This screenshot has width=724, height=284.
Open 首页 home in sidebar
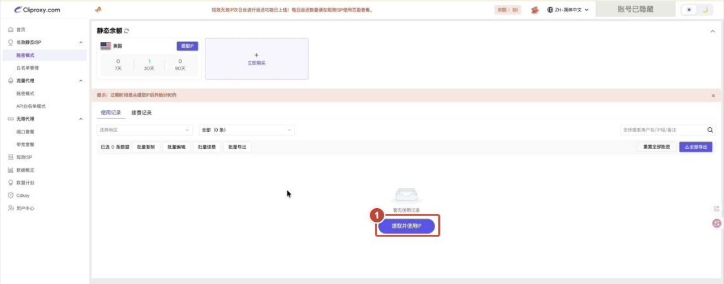coord(21,29)
